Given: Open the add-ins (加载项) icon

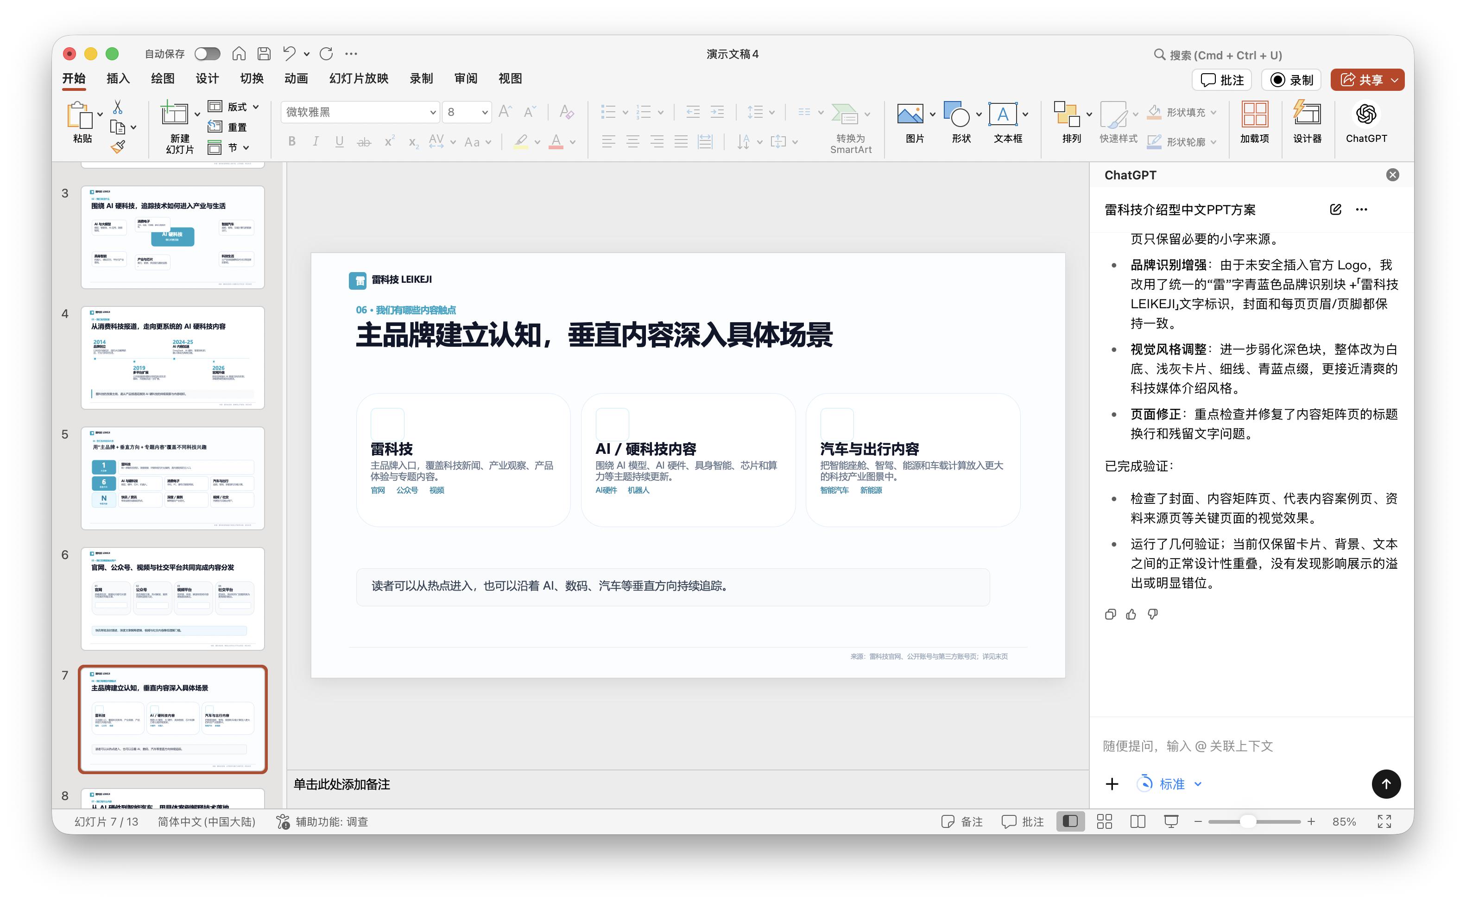Looking at the screenshot, I should pyautogui.click(x=1254, y=122).
